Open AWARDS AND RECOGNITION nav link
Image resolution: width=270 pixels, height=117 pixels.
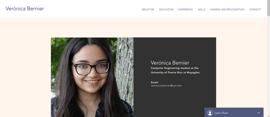[x=227, y=9]
